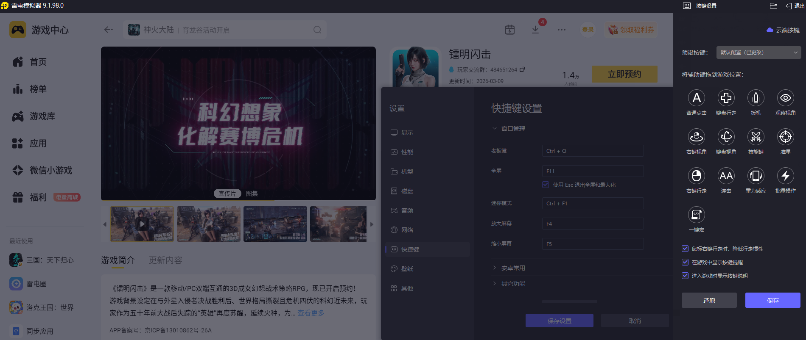This screenshot has height=340, width=806.
Task: Select the 技能键 skill key icon
Action: coord(756,137)
